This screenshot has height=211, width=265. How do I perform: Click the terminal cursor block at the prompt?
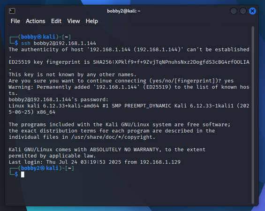point(23,174)
